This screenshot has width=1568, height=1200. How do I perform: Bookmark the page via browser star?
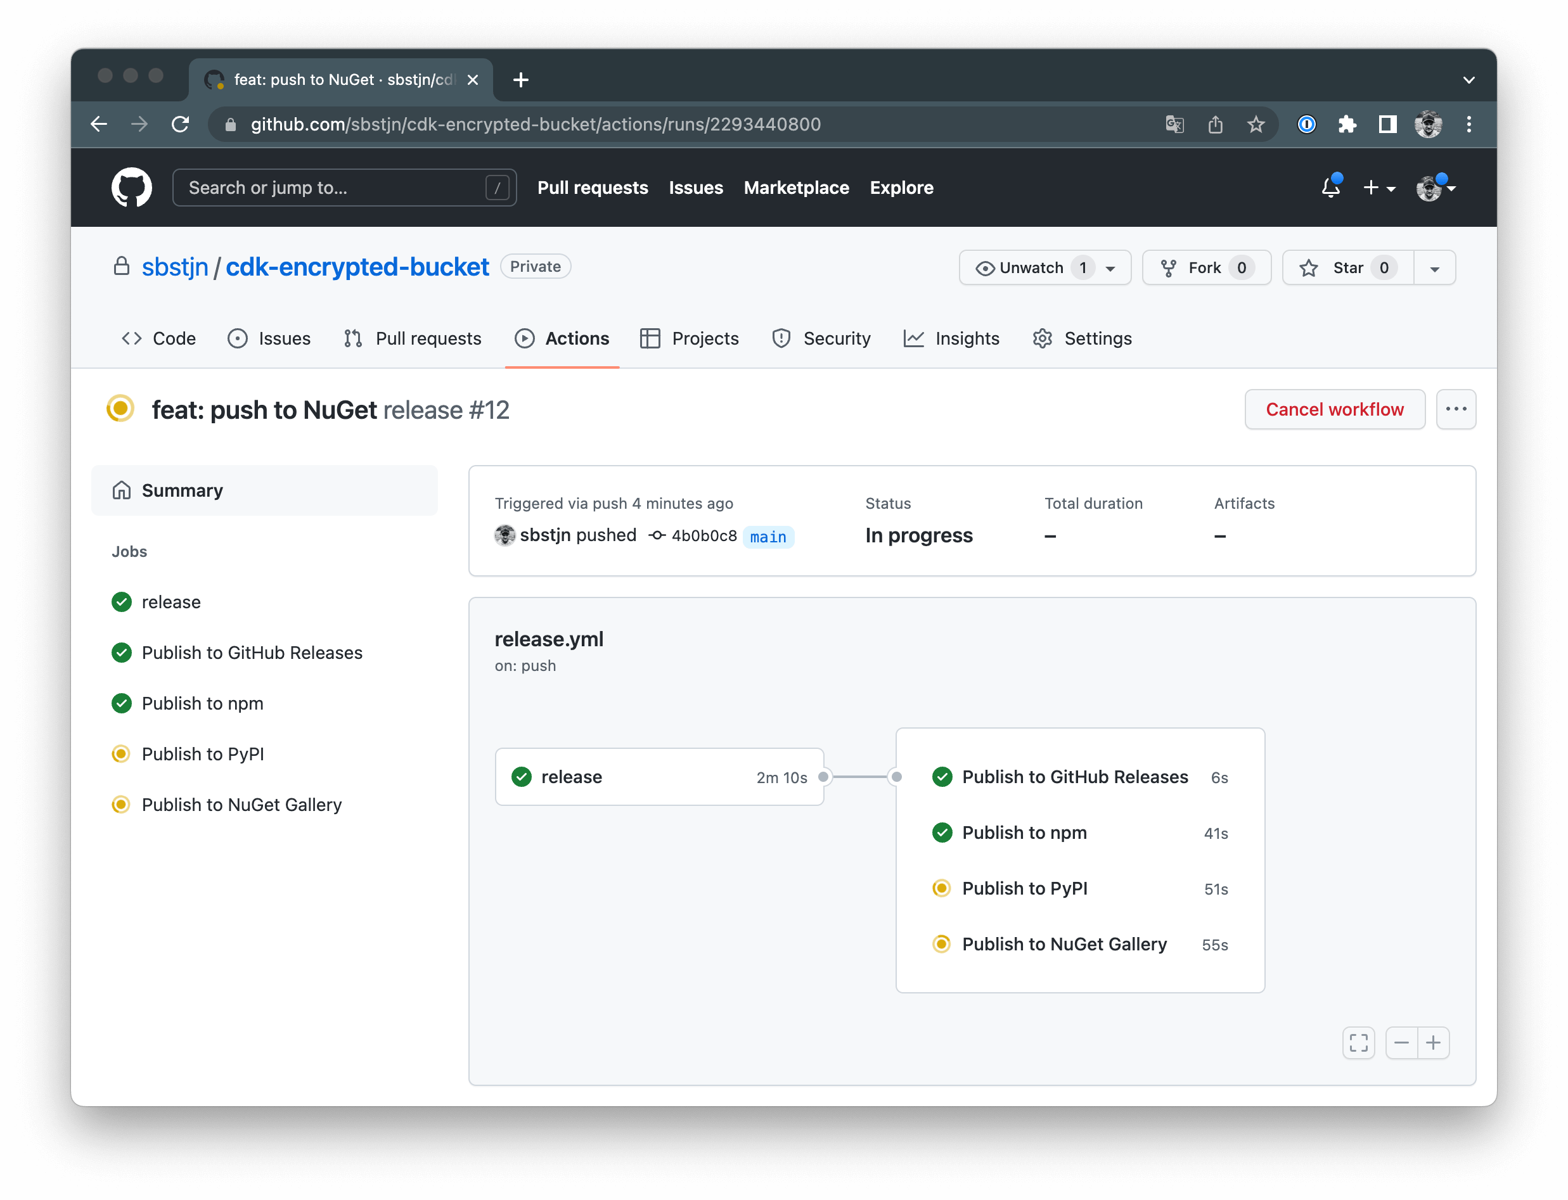1256,124
